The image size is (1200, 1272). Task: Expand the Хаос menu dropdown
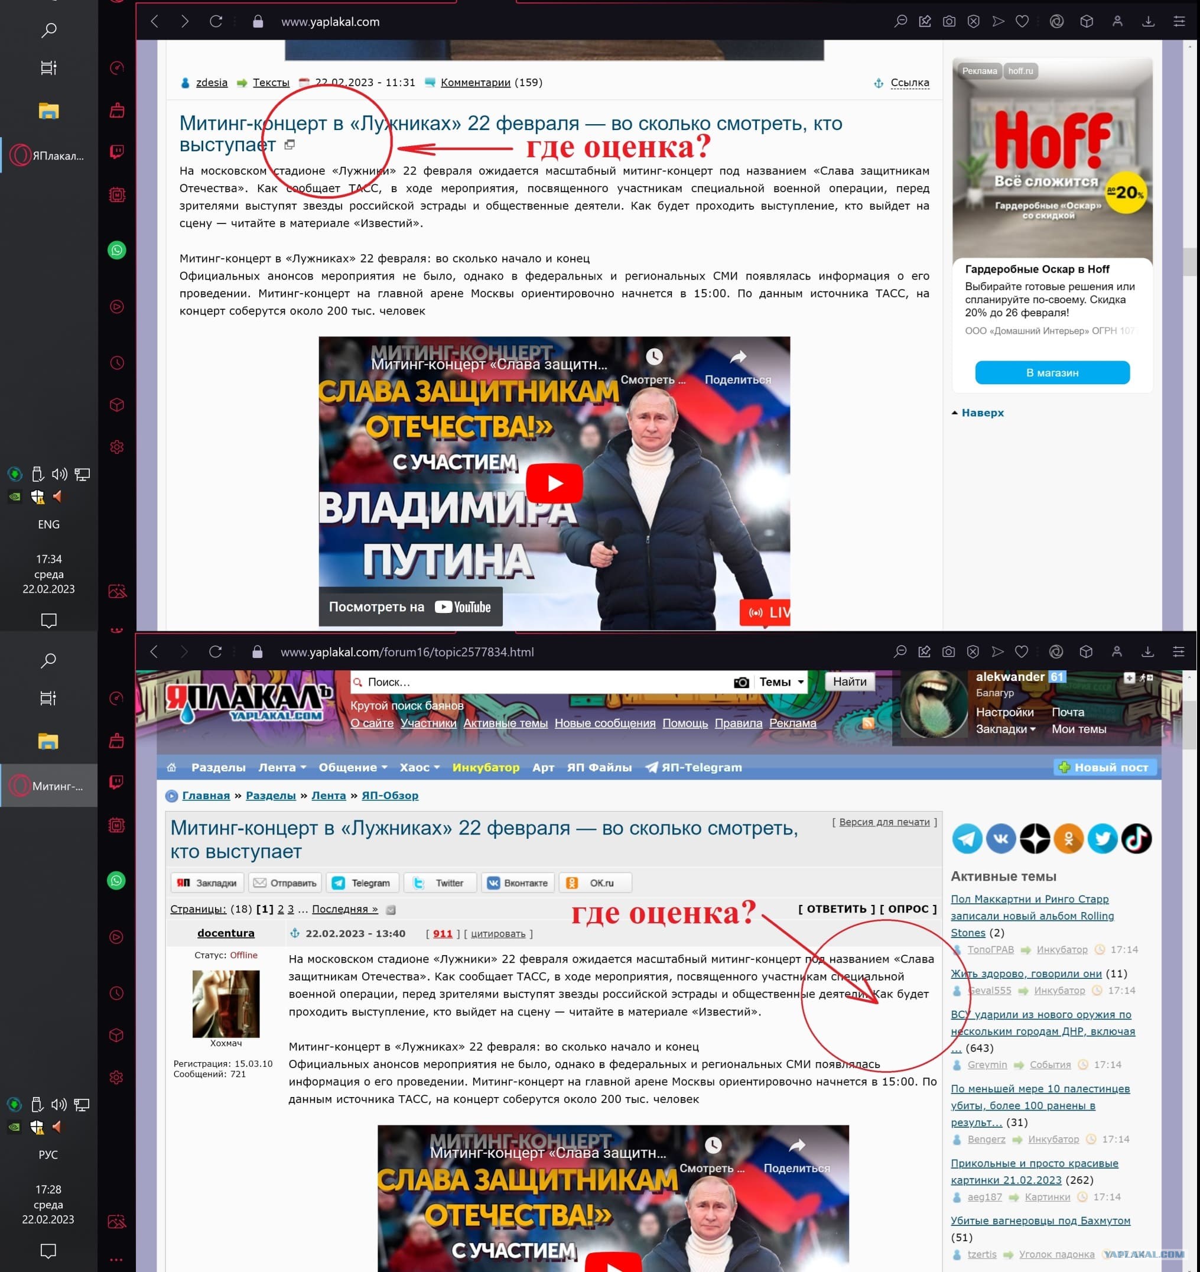(419, 767)
